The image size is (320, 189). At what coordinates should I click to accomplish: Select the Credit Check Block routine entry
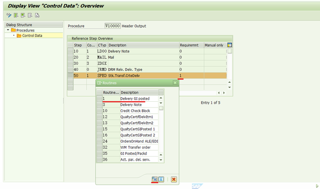coord(135,111)
